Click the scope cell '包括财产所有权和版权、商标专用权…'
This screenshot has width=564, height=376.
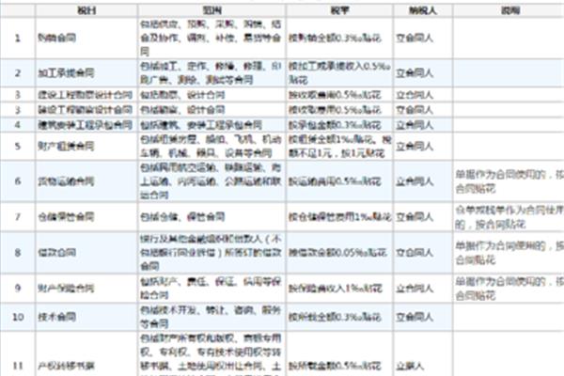pos(211,354)
